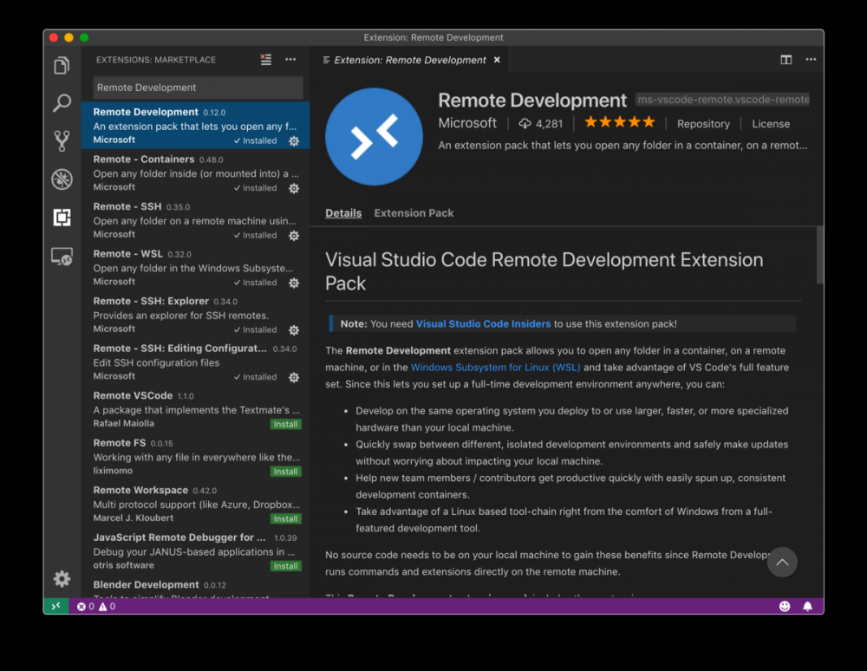Select Remote - SSH: Explorer extension entry
This screenshot has height=671, width=867.
pos(196,315)
